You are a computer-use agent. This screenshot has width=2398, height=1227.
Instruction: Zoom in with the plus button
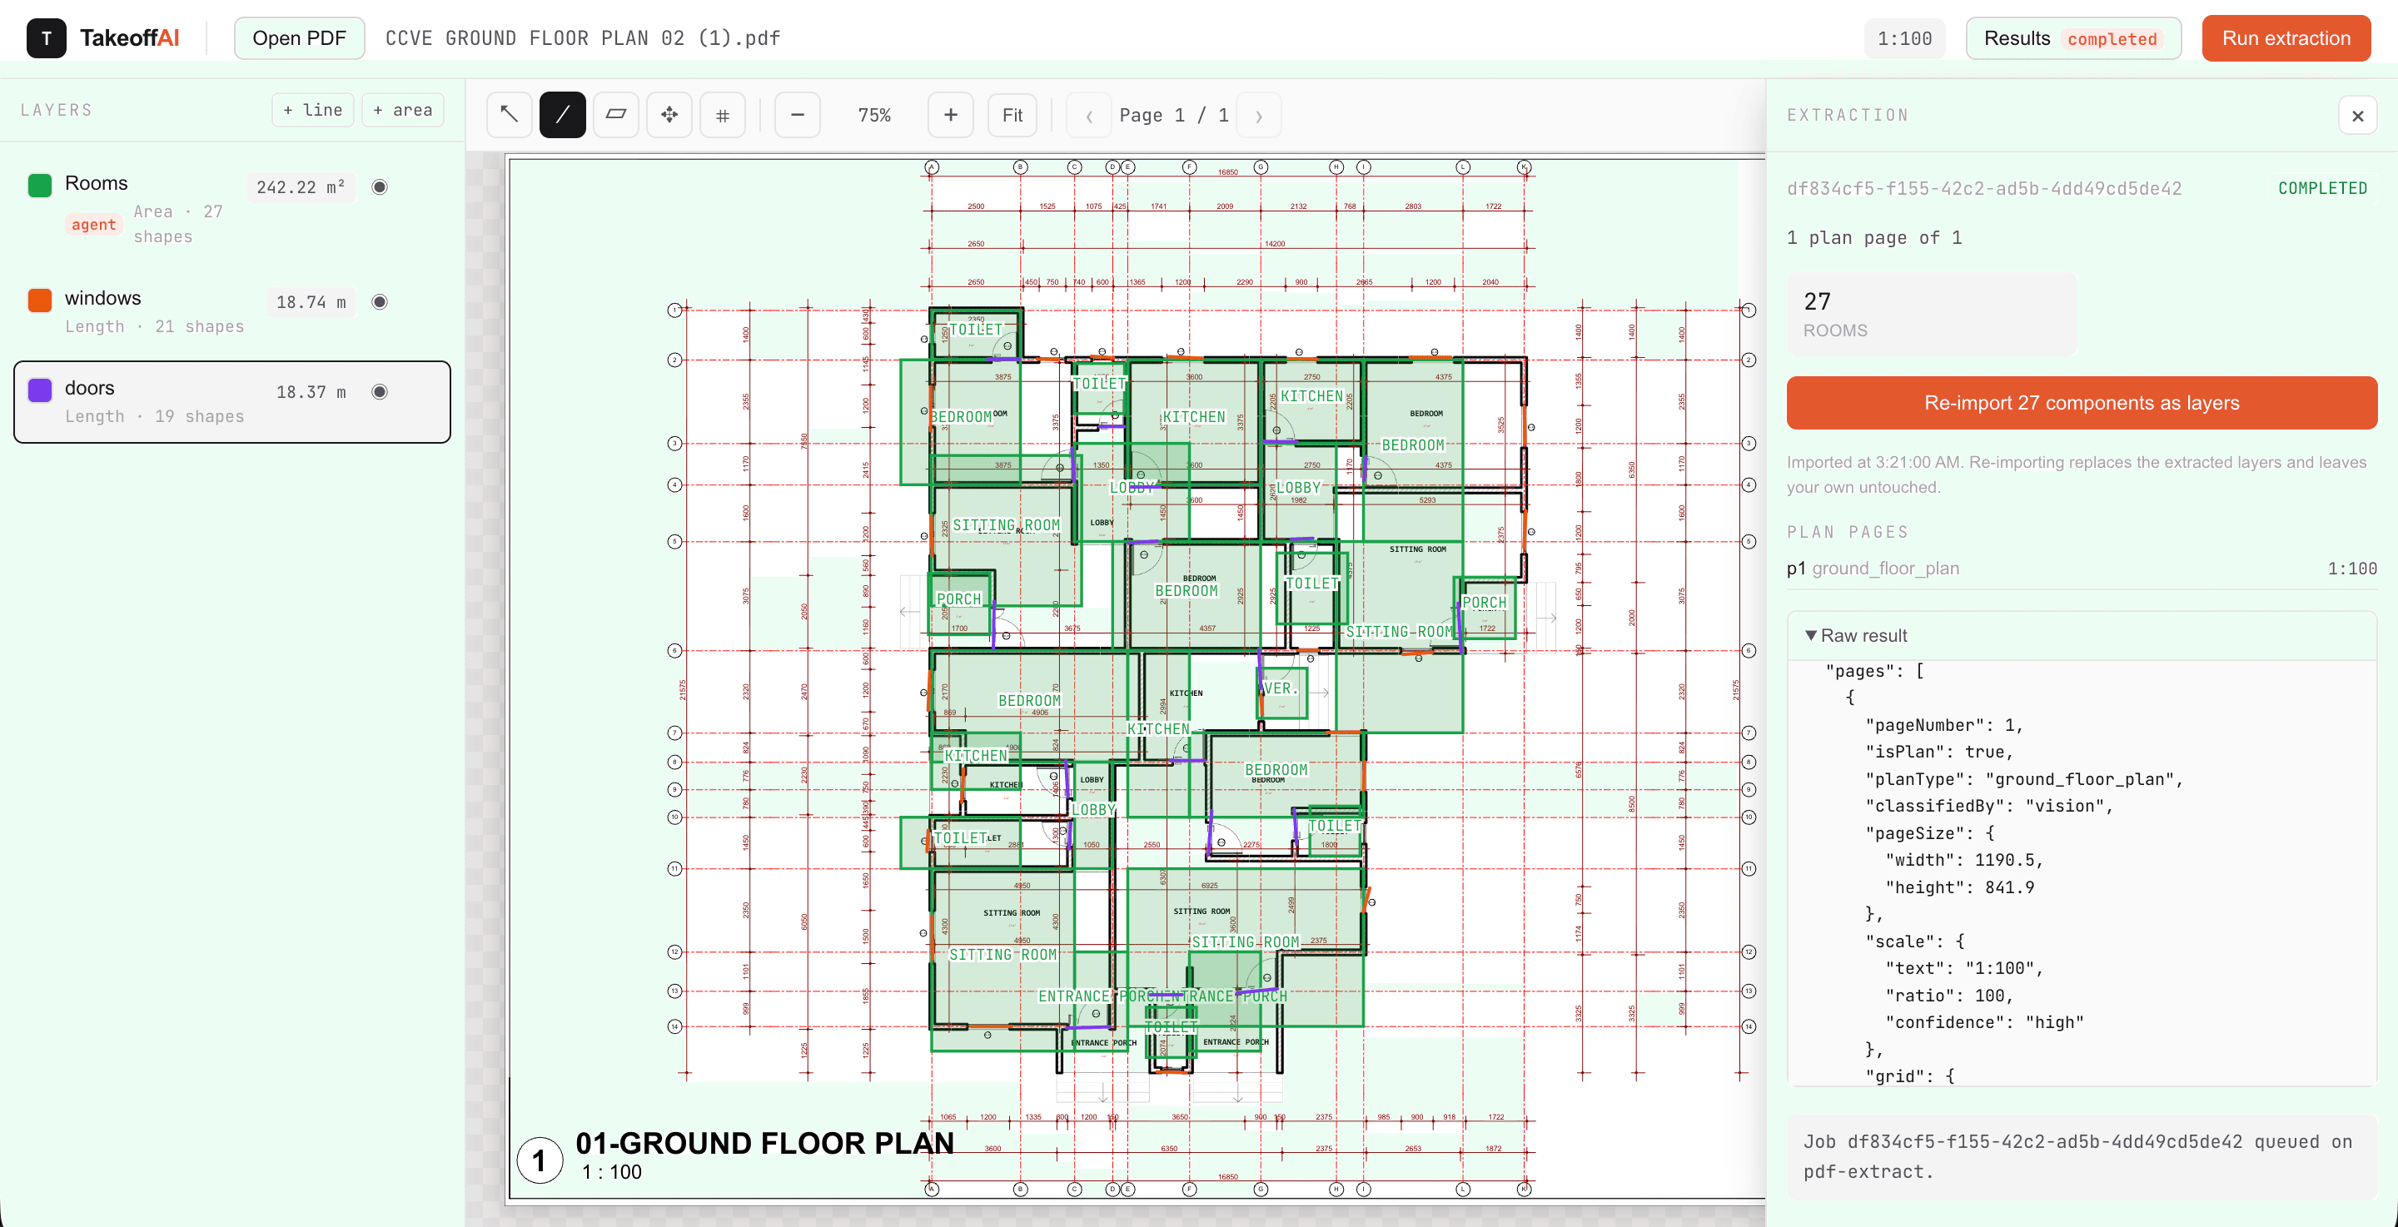tap(950, 115)
